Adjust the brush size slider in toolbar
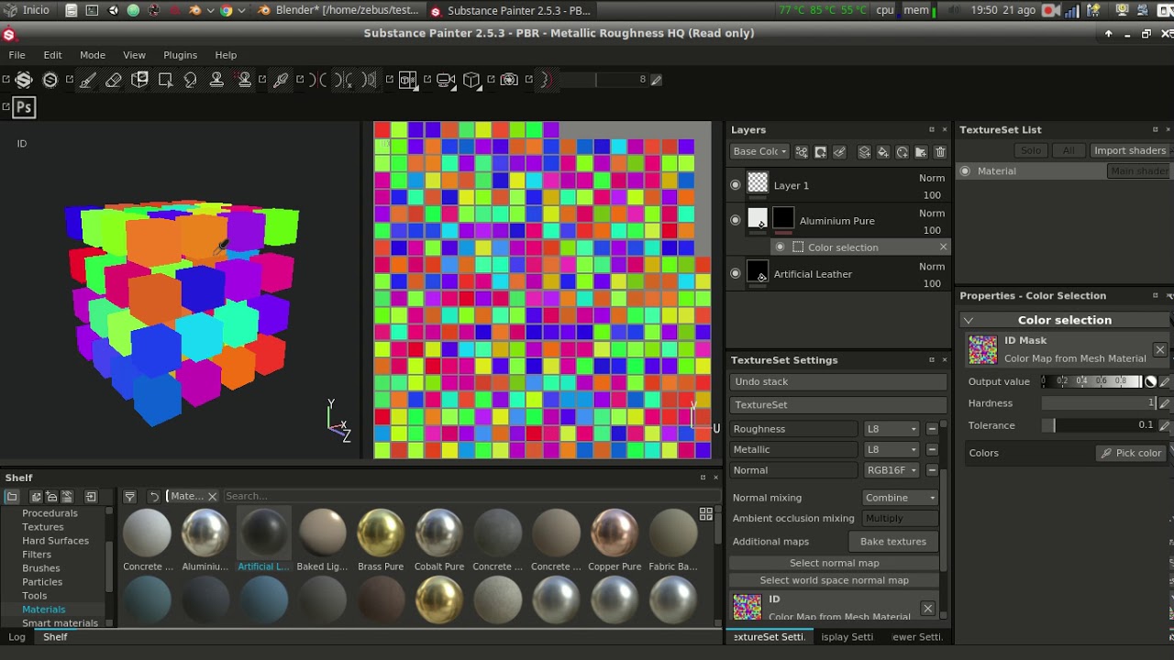Image resolution: width=1174 pixels, height=660 pixels. [x=604, y=80]
